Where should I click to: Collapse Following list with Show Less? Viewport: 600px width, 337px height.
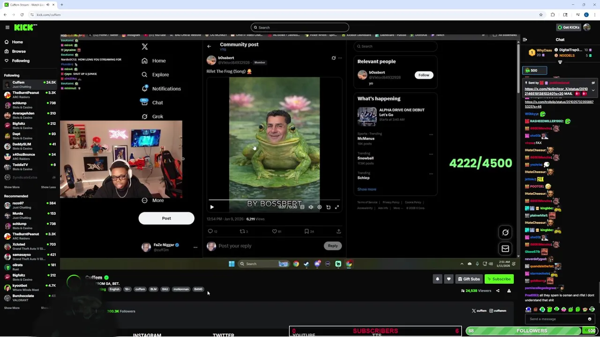48,187
